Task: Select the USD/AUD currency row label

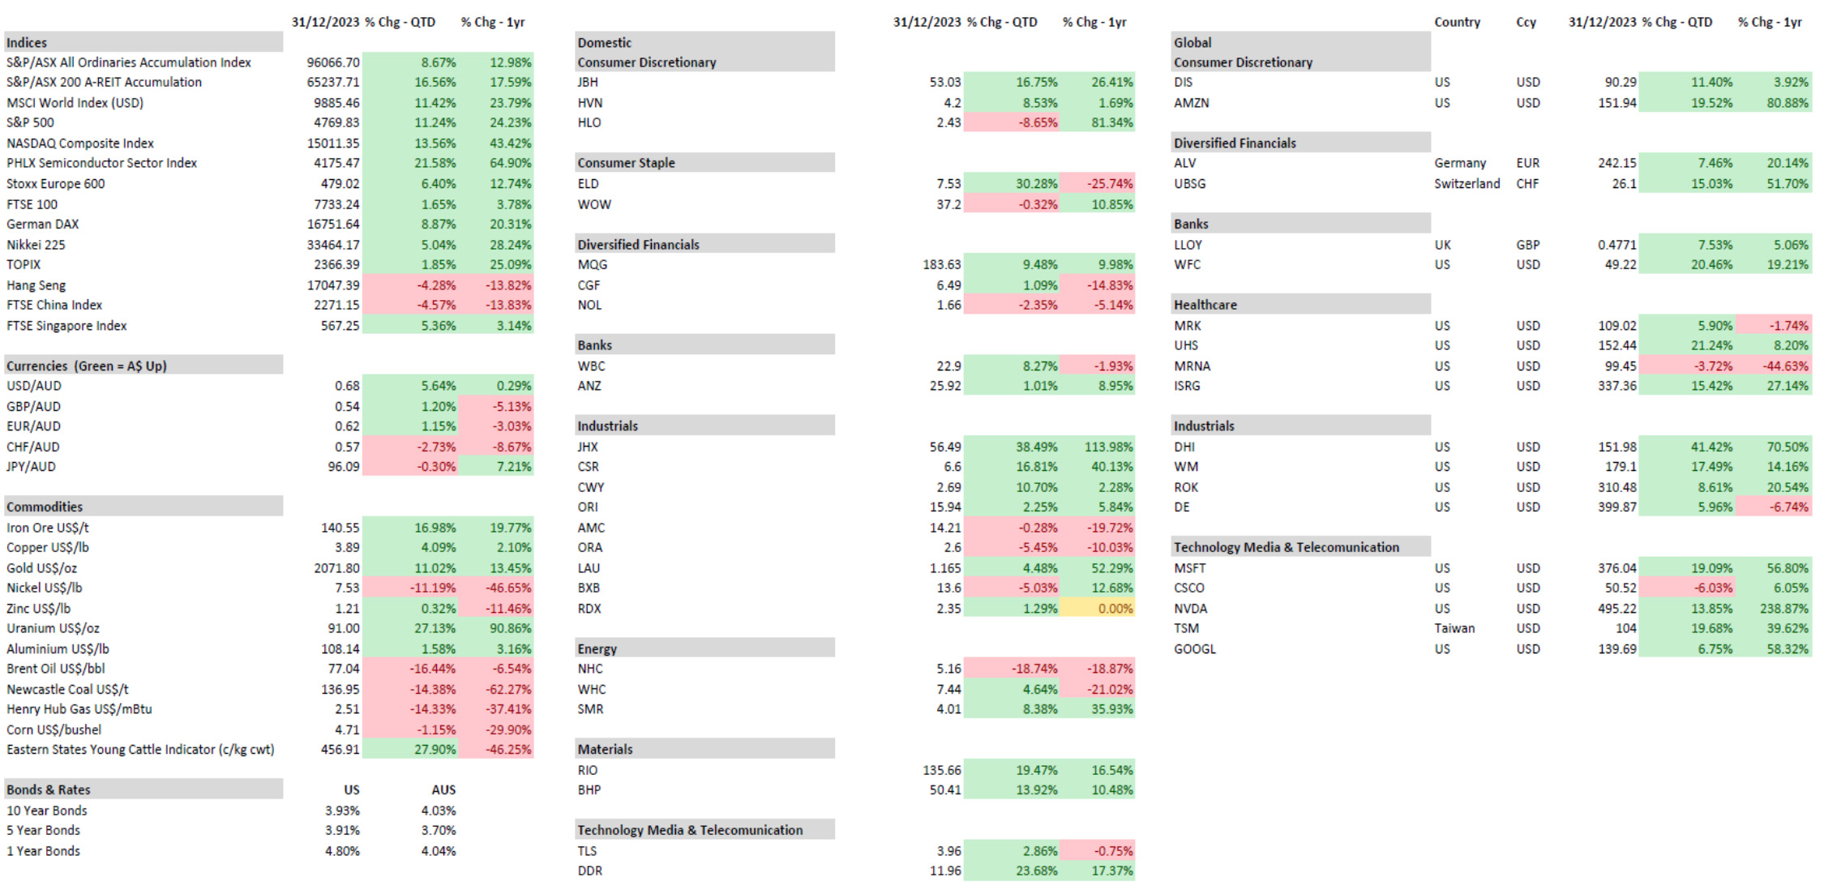Action: click(x=34, y=386)
